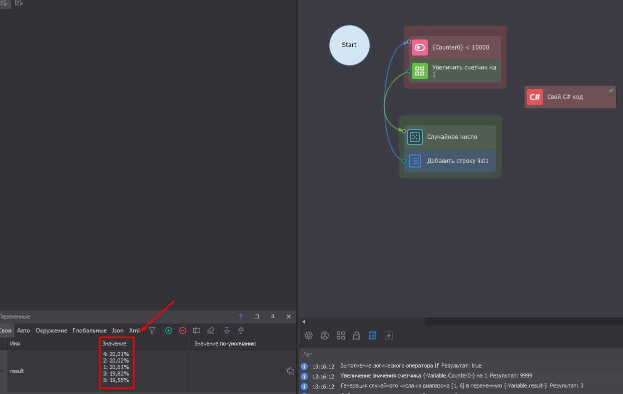Click the move variable up arrow icon
Image resolution: width=623 pixels, height=394 pixels.
pos(241,330)
